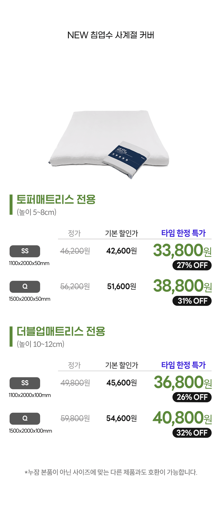Screen dimensions: 221x510
Task: Click the 33,800원 special price
Action: tap(182, 250)
